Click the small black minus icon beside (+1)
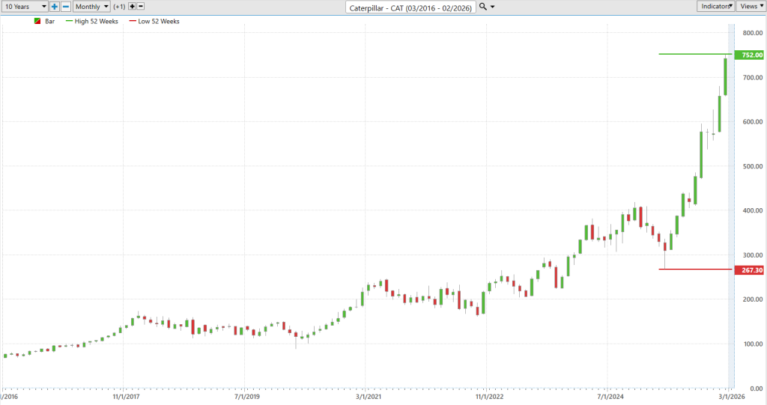Image resolution: width=767 pixels, height=405 pixels. [141, 6]
